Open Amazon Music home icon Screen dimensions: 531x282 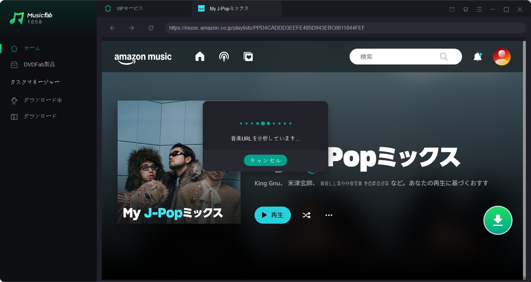200,56
